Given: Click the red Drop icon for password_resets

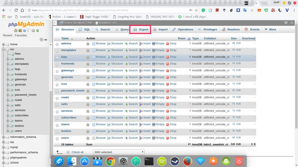Looking at the screenshot, I should pos(167,91).
